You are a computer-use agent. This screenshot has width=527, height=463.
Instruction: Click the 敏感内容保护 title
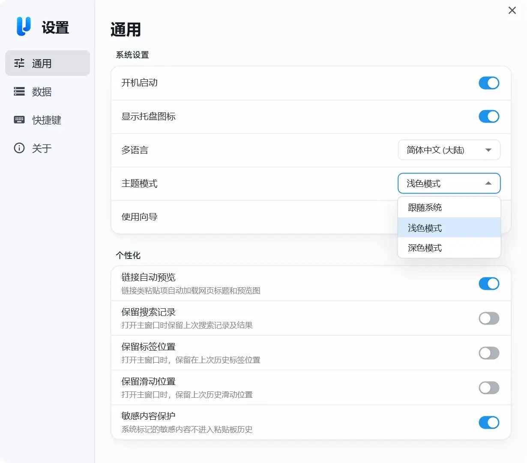[148, 416]
